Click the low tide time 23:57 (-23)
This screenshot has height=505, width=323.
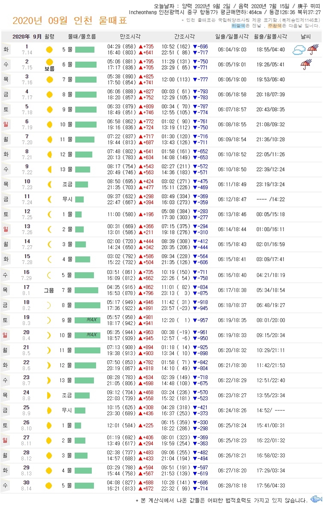[176, 308]
